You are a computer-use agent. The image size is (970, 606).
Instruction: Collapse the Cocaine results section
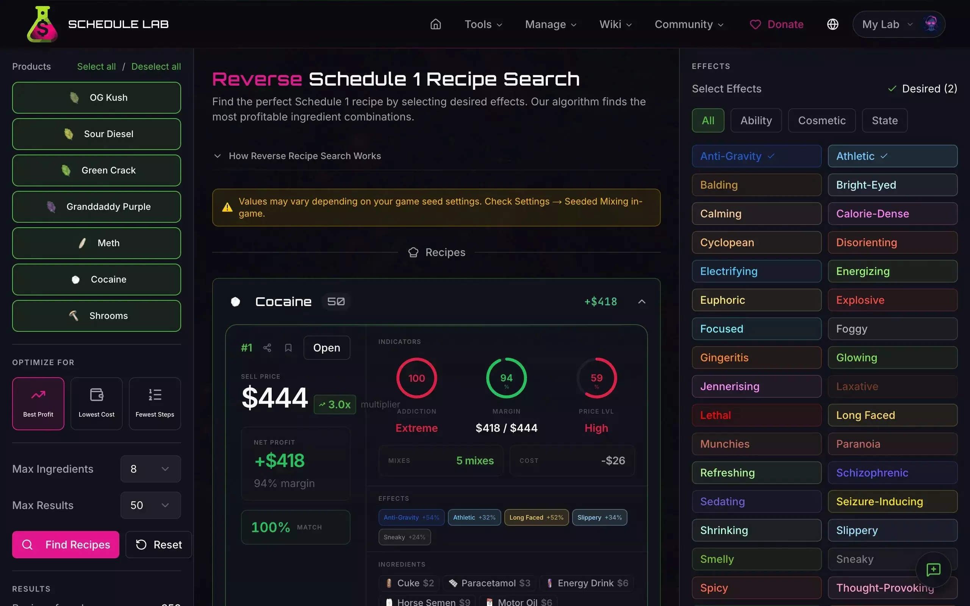click(x=641, y=301)
